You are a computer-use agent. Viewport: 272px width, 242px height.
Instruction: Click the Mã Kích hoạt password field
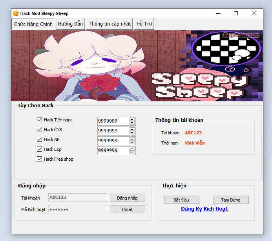[x=78, y=209]
